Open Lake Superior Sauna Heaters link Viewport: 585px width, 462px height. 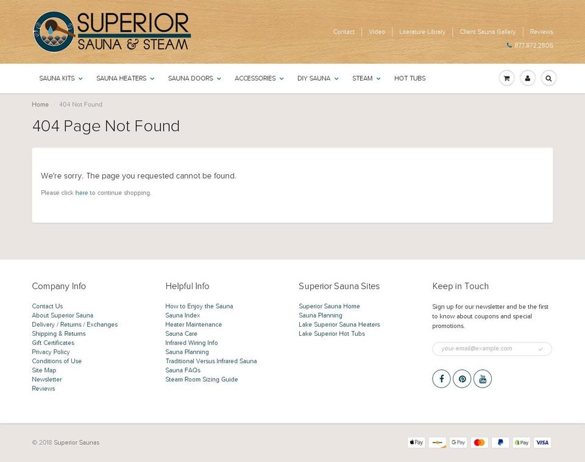[339, 324]
